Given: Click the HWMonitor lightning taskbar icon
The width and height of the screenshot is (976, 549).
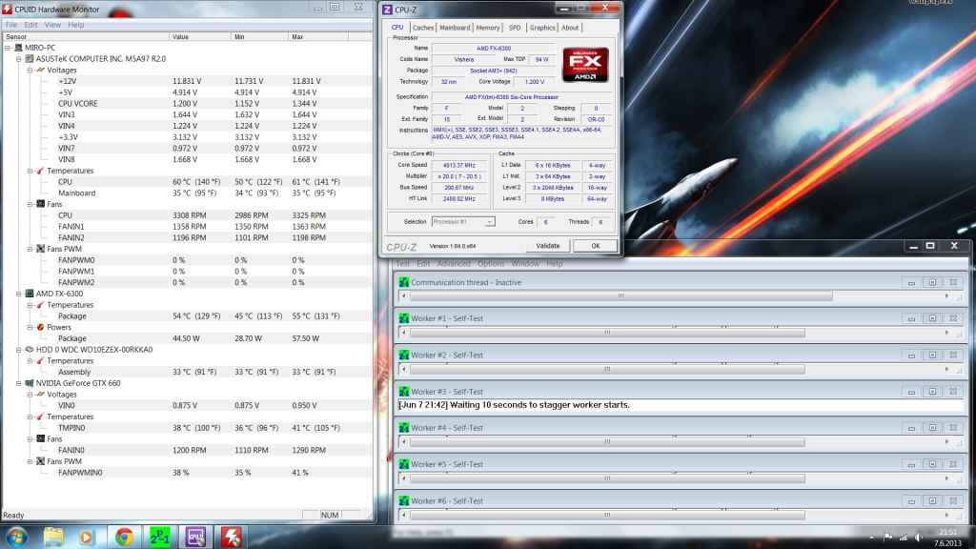Looking at the screenshot, I should (231, 536).
